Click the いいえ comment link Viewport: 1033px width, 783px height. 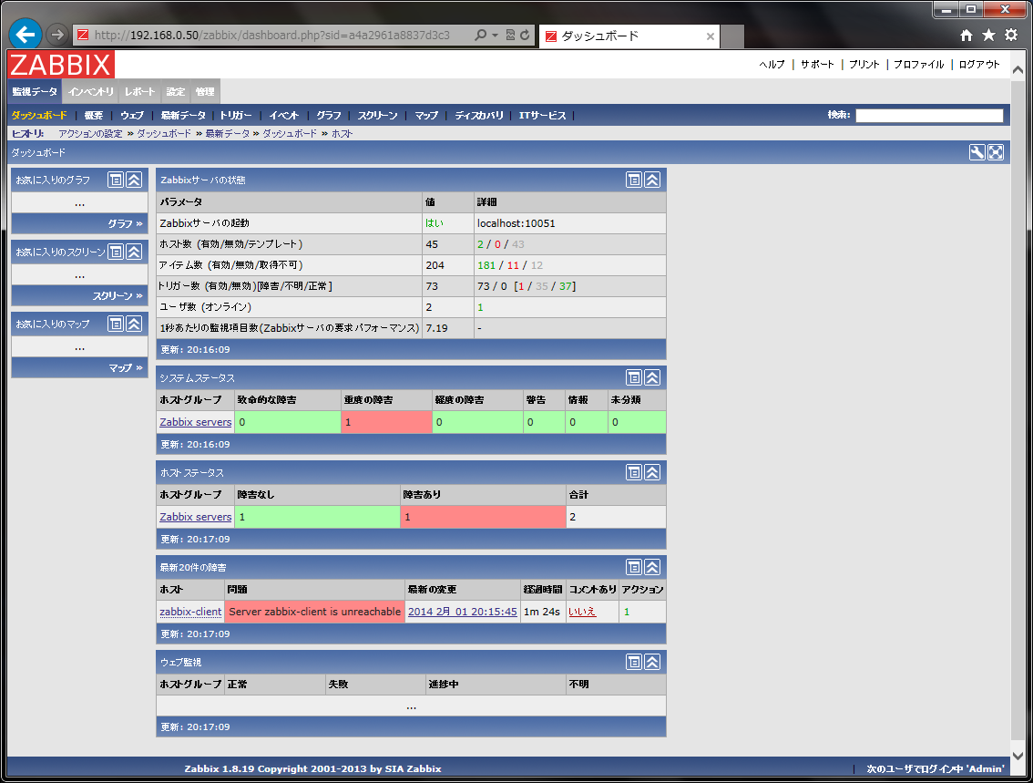pos(582,612)
